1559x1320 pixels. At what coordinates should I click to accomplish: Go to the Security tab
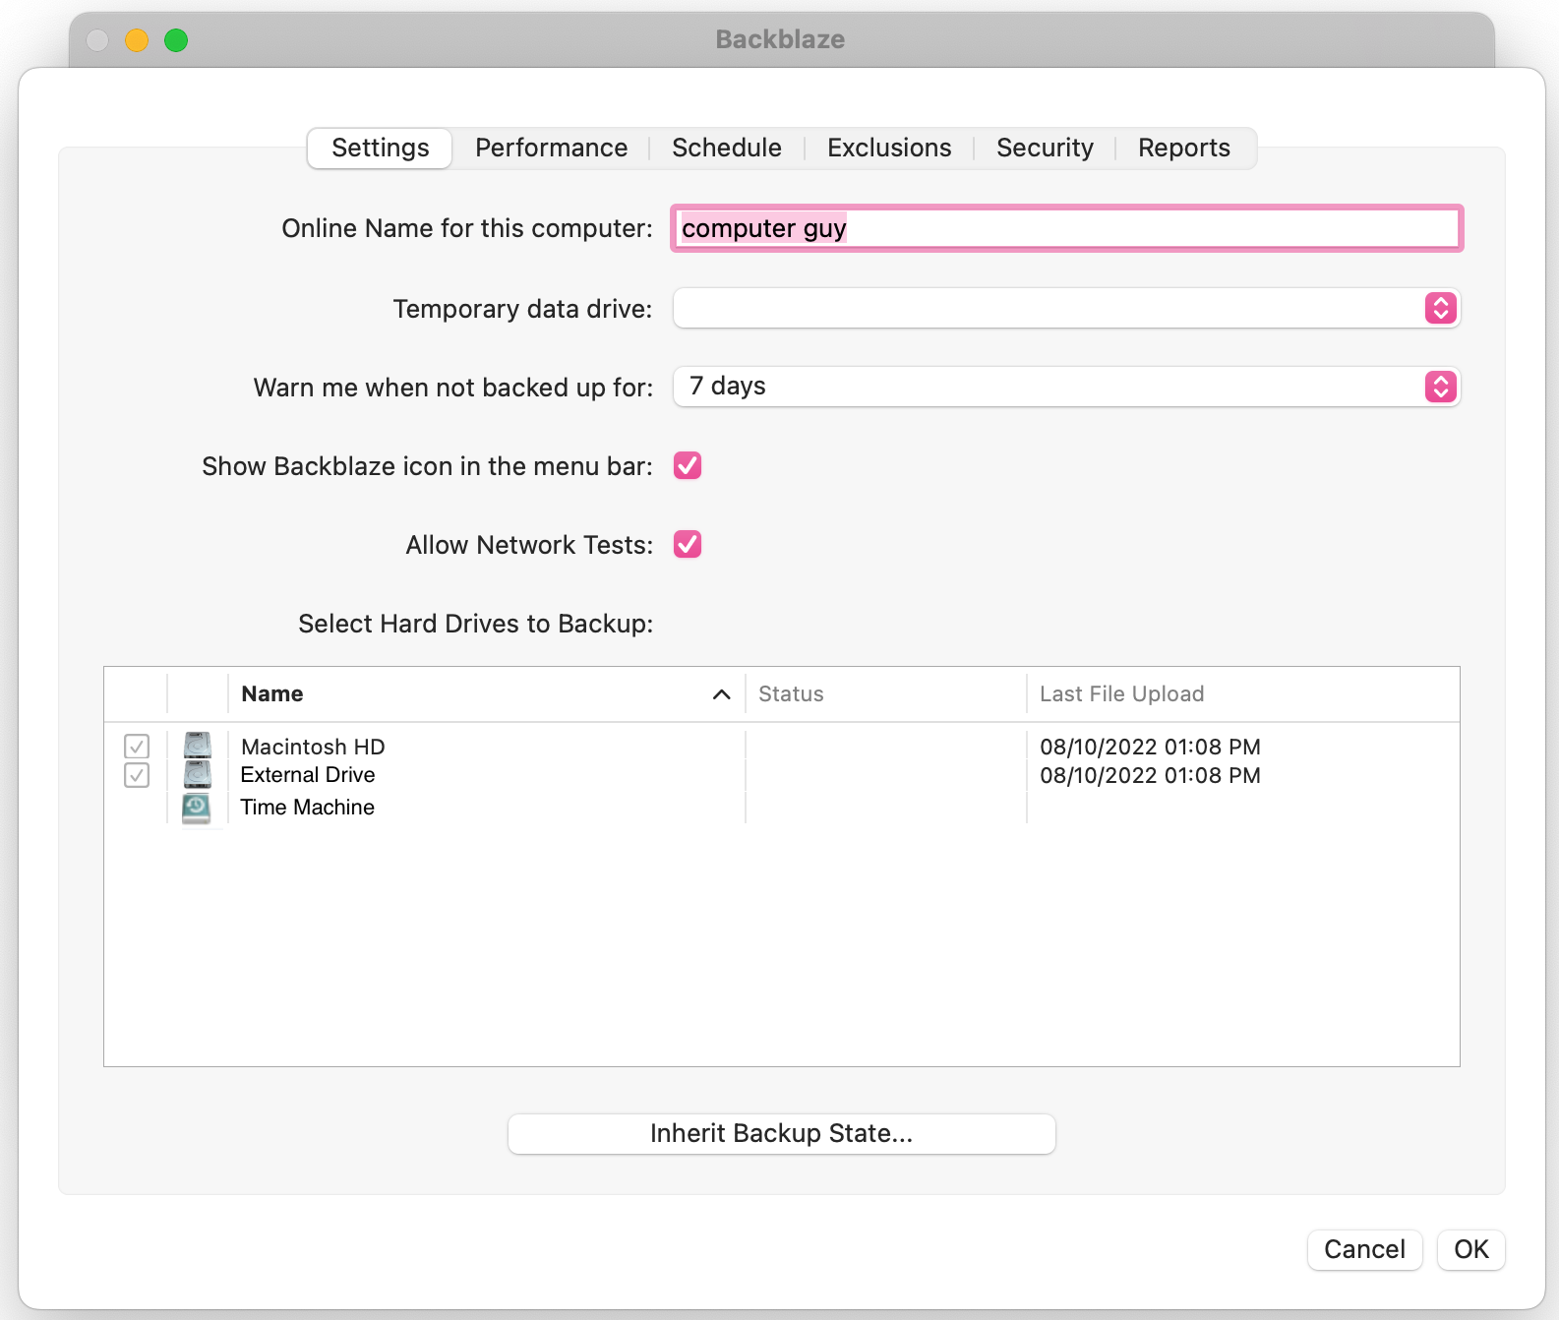1045,149
